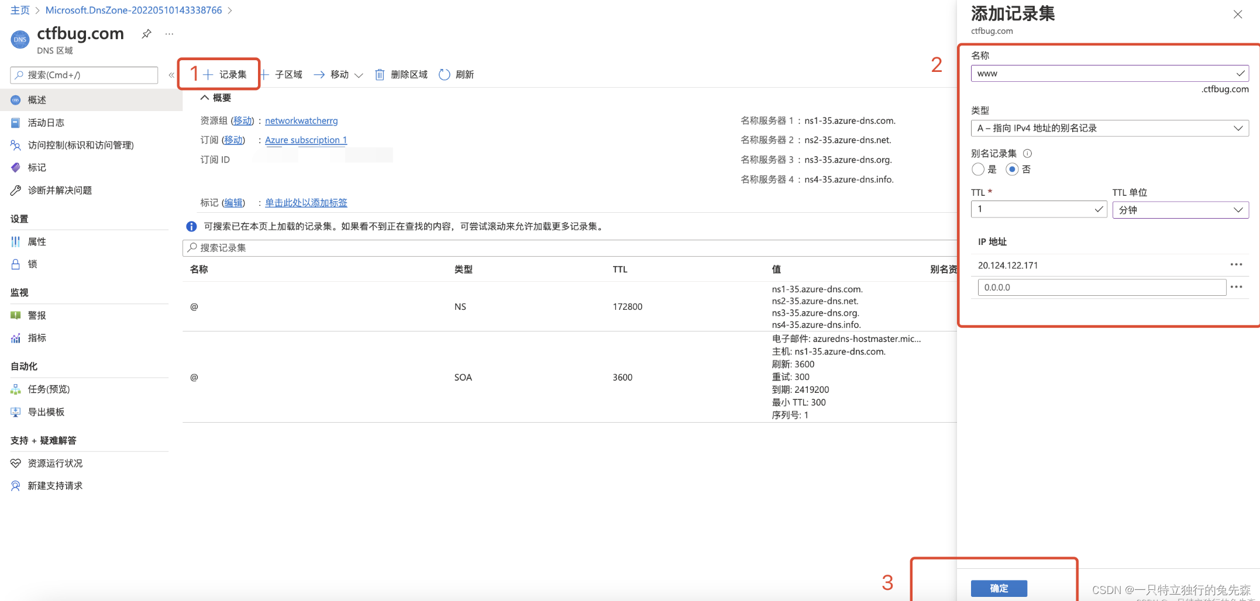Click the name field containing www
Screen dimensions: 1260x601
click(x=1110, y=73)
